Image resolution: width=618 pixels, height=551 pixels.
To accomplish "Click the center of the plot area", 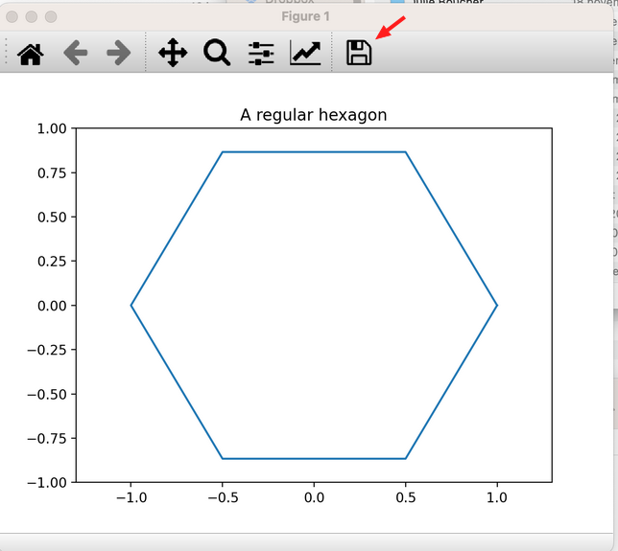I will (x=314, y=305).
